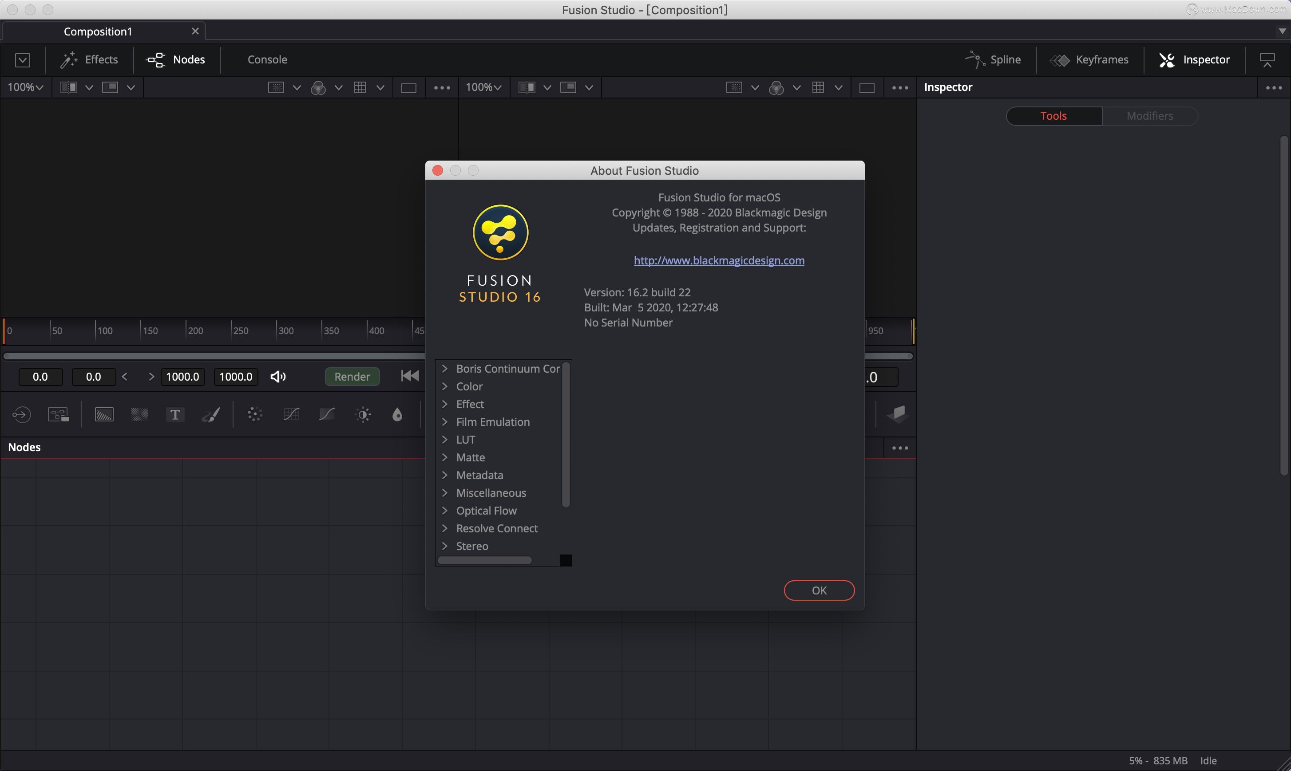Open the Inspector panel options menu
Viewport: 1291px width, 771px height.
pos(1274,88)
